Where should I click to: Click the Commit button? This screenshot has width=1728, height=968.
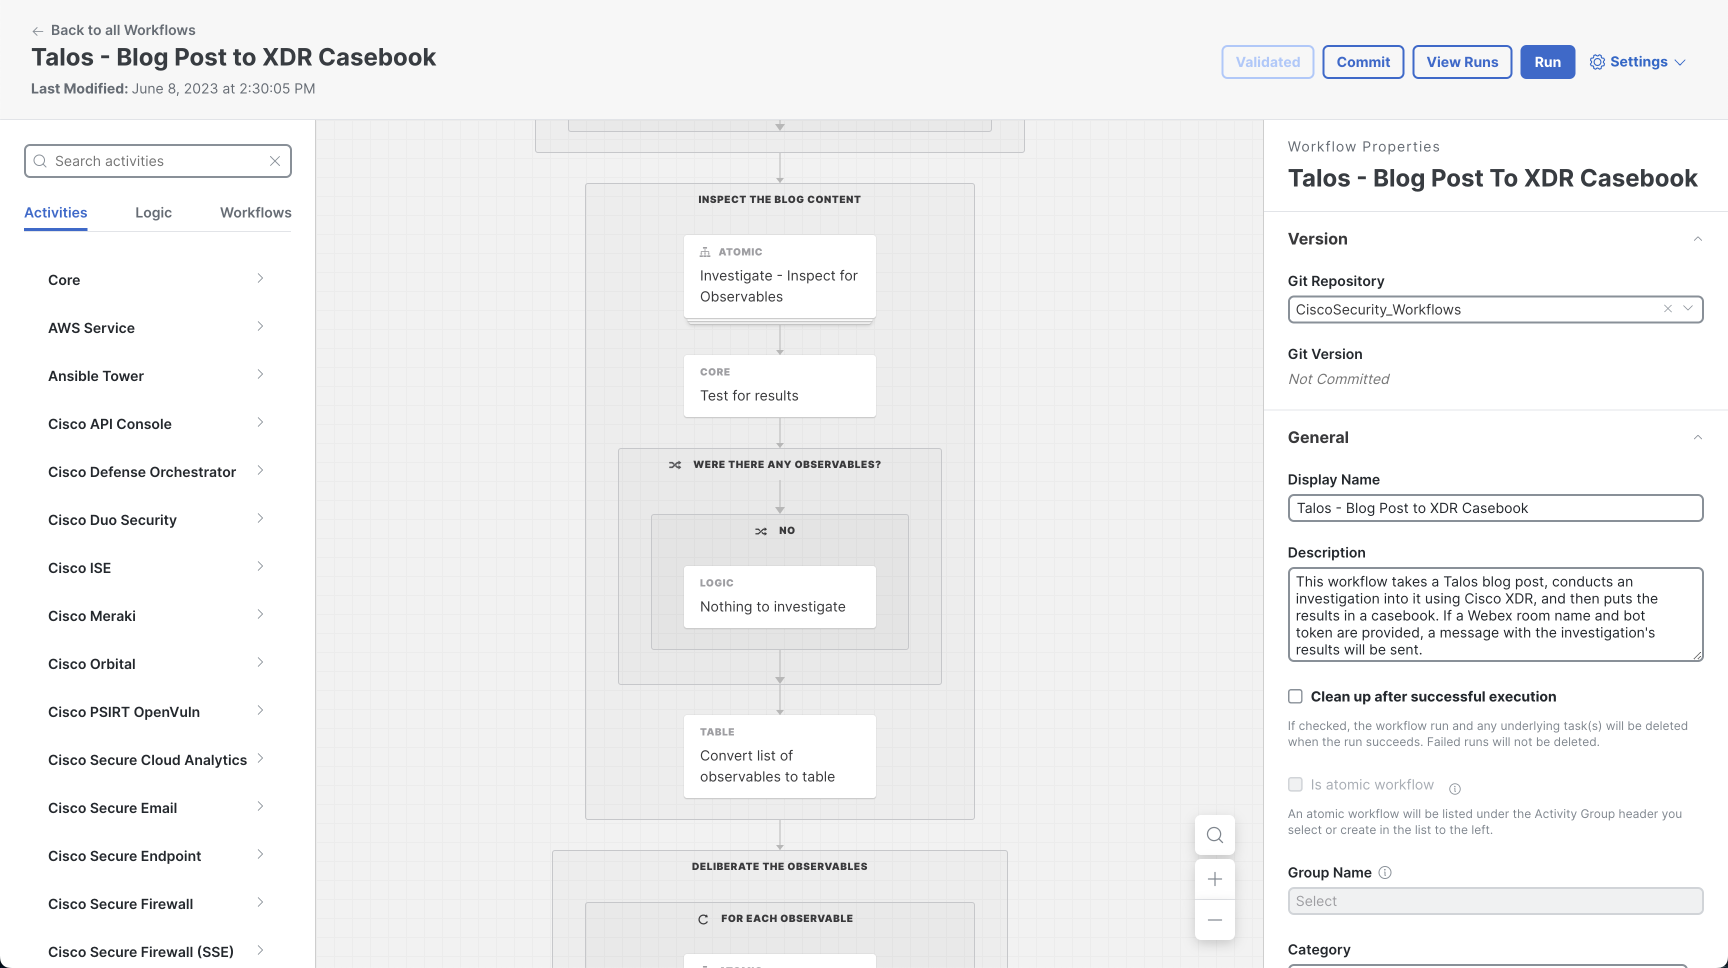tap(1362, 61)
